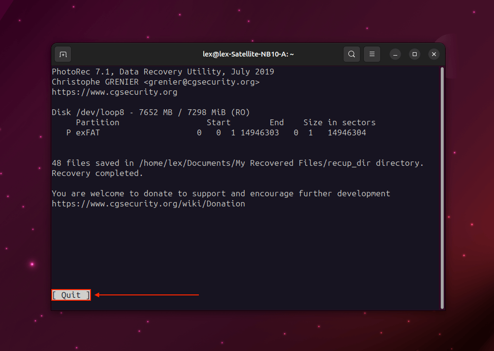Image resolution: width=494 pixels, height=351 pixels.
Task: Close the terminal window
Action: [434, 54]
